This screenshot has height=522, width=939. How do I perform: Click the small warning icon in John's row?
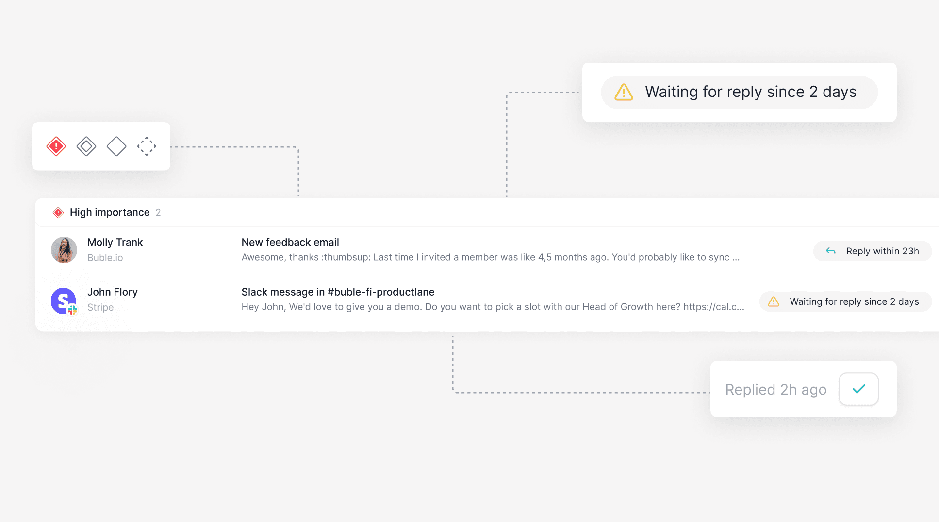click(x=774, y=301)
